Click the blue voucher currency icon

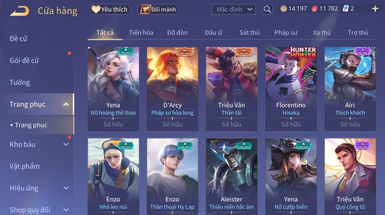click(x=346, y=8)
